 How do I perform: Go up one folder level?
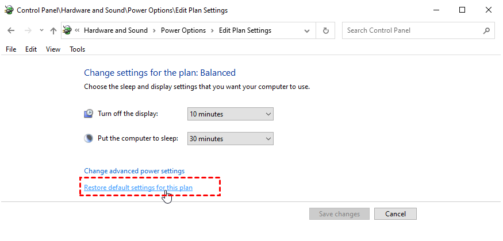tap(53, 30)
